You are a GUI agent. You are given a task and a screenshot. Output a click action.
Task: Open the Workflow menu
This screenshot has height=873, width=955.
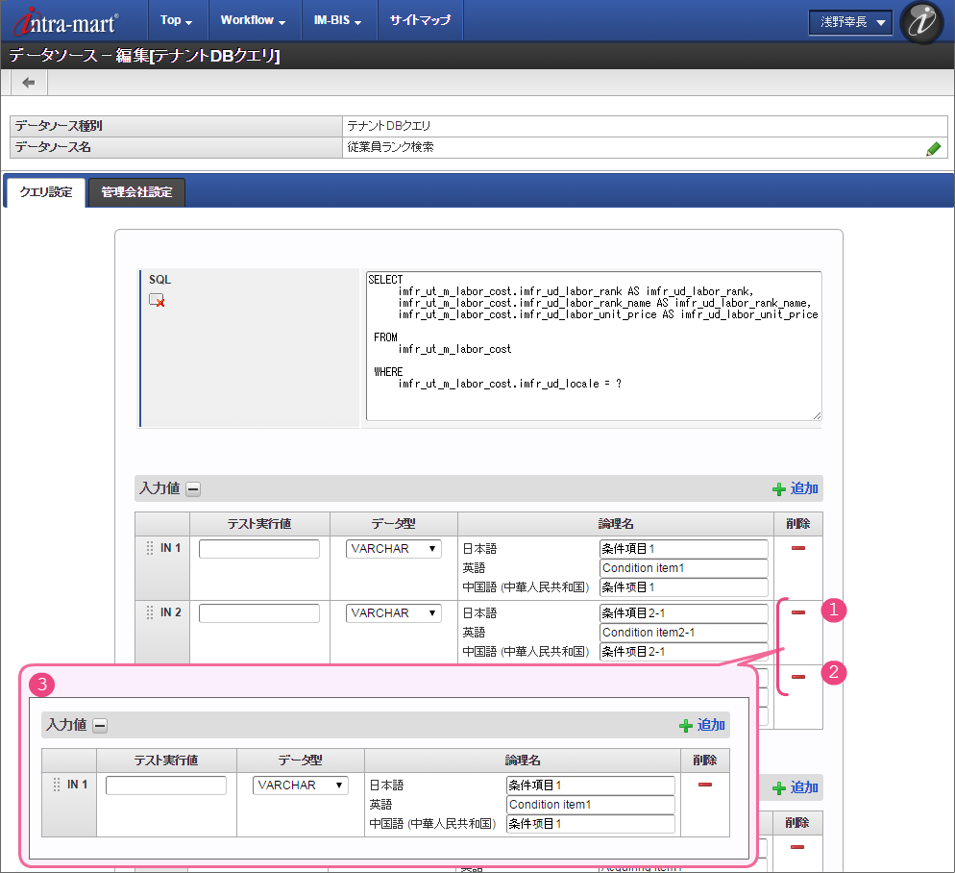click(253, 20)
